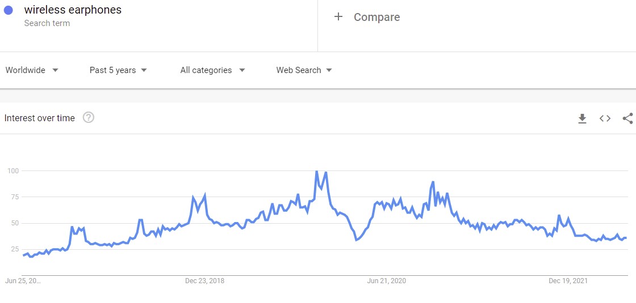Click the plus icon beside Compare
The height and width of the screenshot is (303, 636).
pyautogui.click(x=338, y=17)
